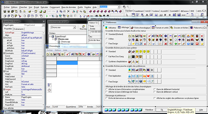Viewport: 208px width, 114px height.
Task: Click the blue question mark icon in Free Design row
Action: [x=188, y=44]
